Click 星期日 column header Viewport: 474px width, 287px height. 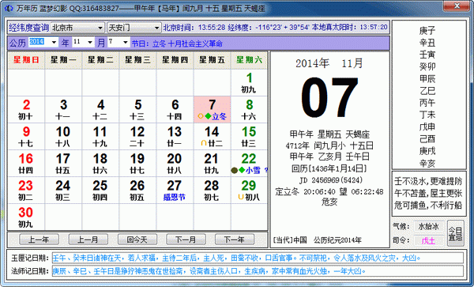[x=26, y=60]
